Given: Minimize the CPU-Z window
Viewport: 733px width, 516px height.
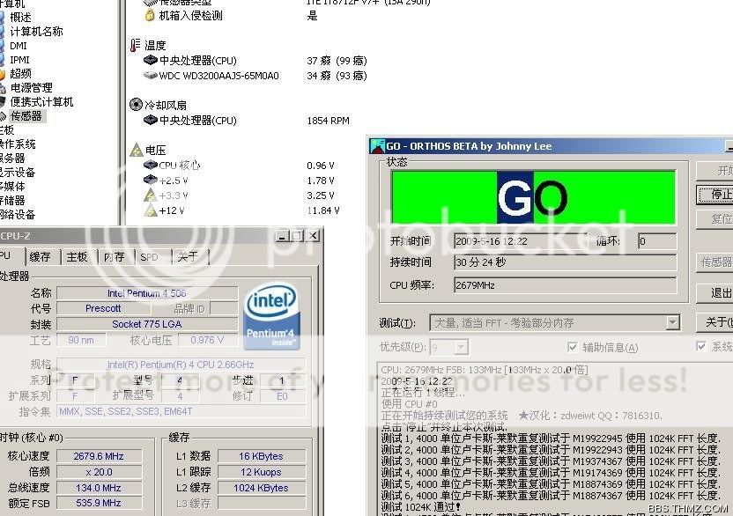Looking at the screenshot, I should pyautogui.click(x=281, y=236).
